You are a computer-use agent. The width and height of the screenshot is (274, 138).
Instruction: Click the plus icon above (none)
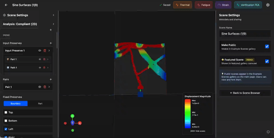point(51,30)
